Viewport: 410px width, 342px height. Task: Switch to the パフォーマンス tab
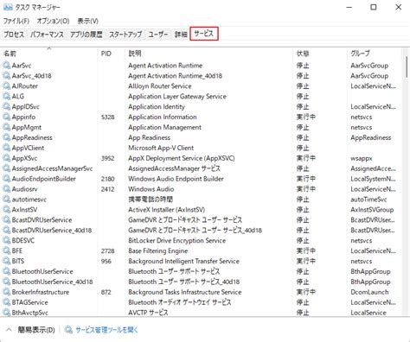pos(47,35)
